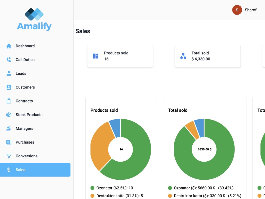Open Stock Products page

click(x=35, y=115)
